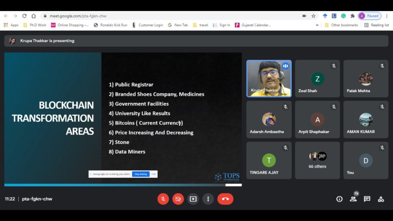Screen dimensions: 393x221
Task: Open the chat messages panel
Action: coord(367,199)
